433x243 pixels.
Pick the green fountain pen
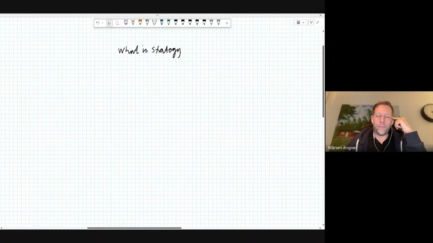168,23
